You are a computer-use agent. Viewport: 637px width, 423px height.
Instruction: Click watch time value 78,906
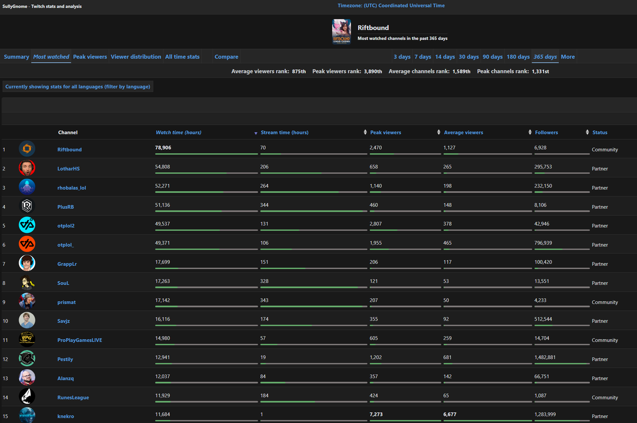tap(163, 148)
